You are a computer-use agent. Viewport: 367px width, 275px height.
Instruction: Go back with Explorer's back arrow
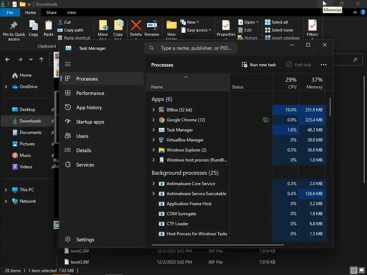(x=8, y=59)
